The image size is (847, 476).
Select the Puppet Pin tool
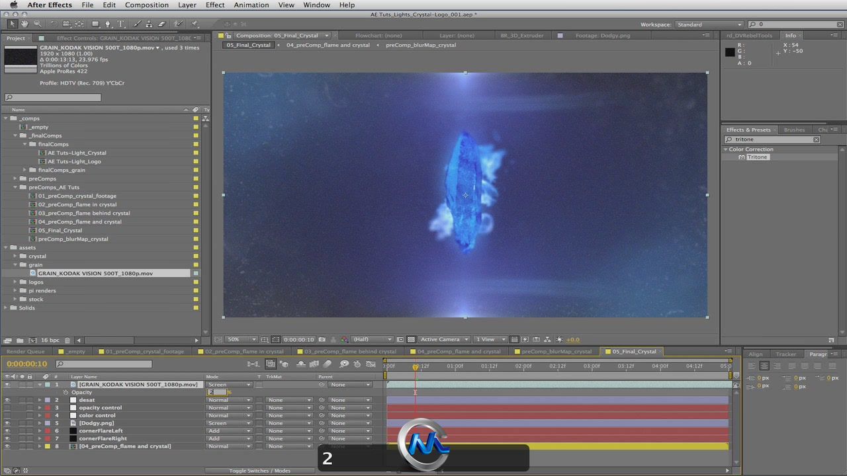194,24
